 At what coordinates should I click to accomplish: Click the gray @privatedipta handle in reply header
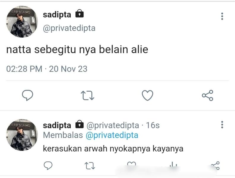coord(112,125)
